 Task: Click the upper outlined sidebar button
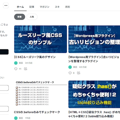pyautogui.click(x=4, y=88)
